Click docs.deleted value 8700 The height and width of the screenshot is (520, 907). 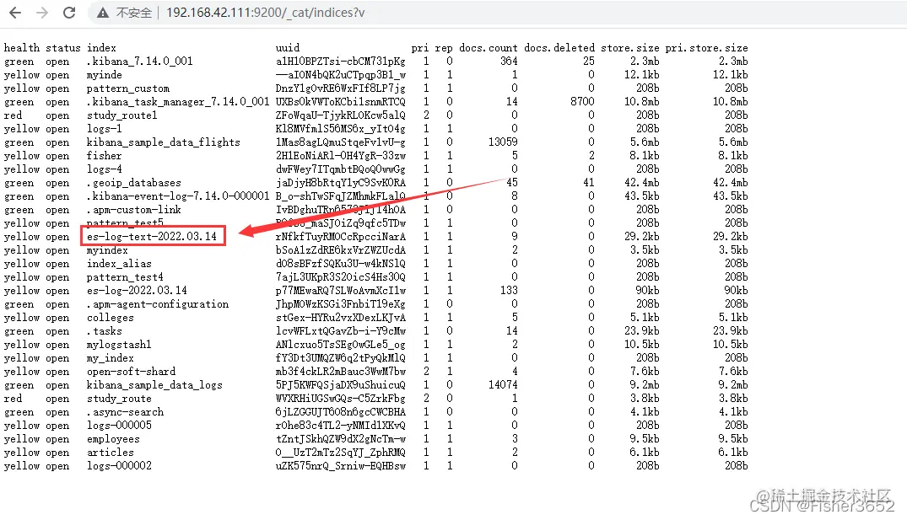582,102
